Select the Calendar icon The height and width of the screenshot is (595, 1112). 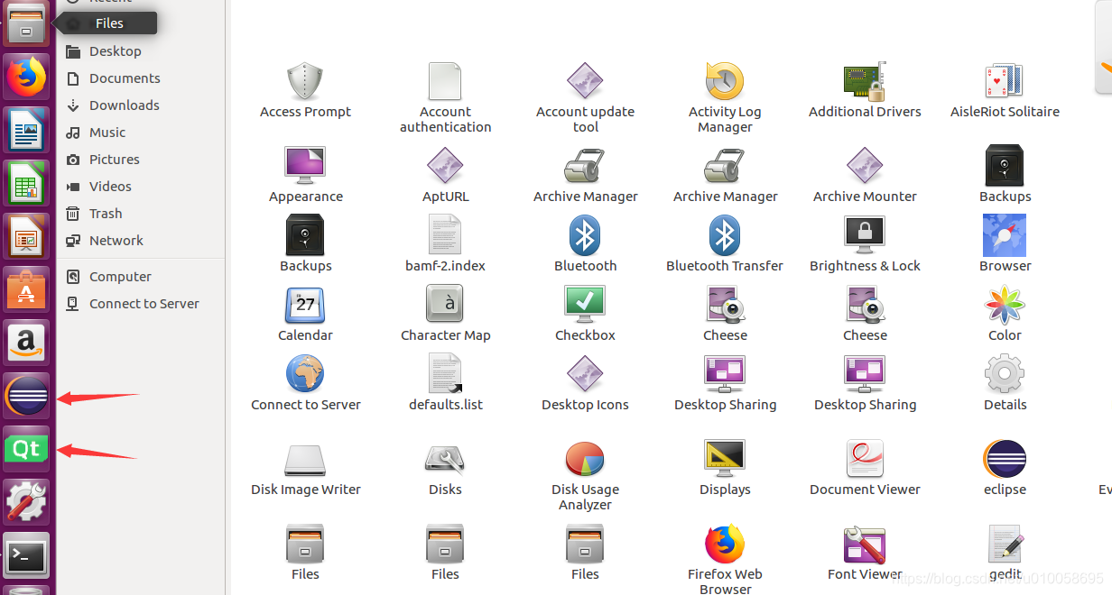pos(305,305)
